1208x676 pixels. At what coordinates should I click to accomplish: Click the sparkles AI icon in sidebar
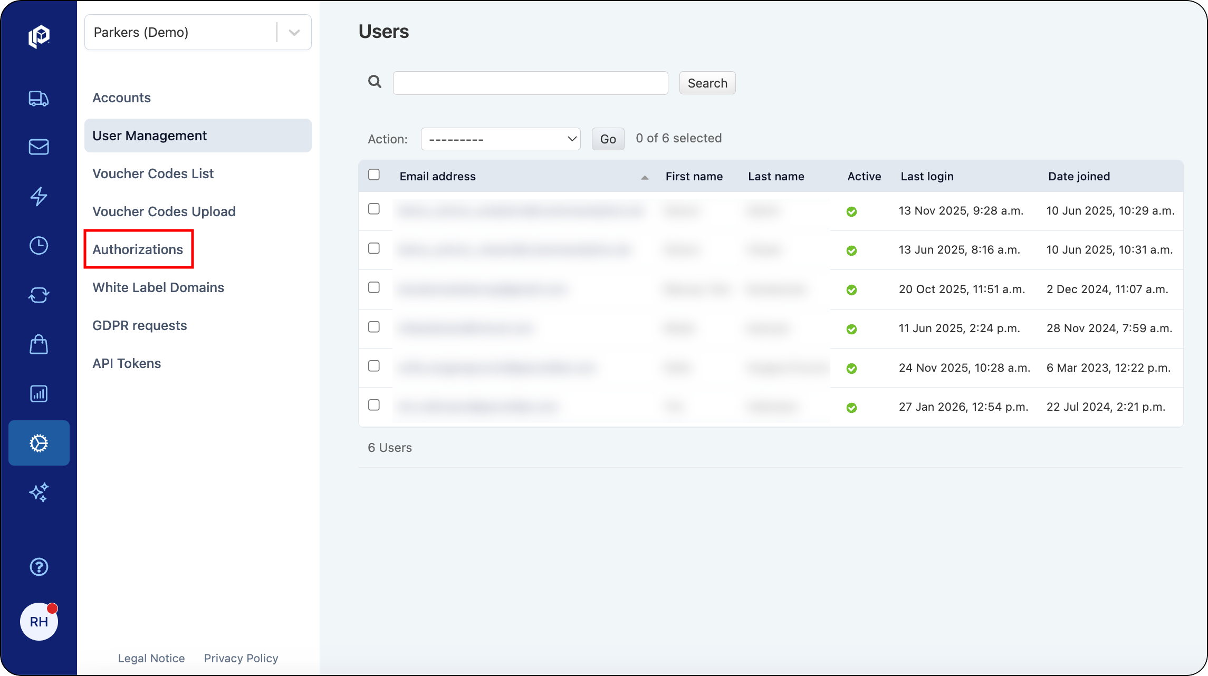tap(39, 492)
